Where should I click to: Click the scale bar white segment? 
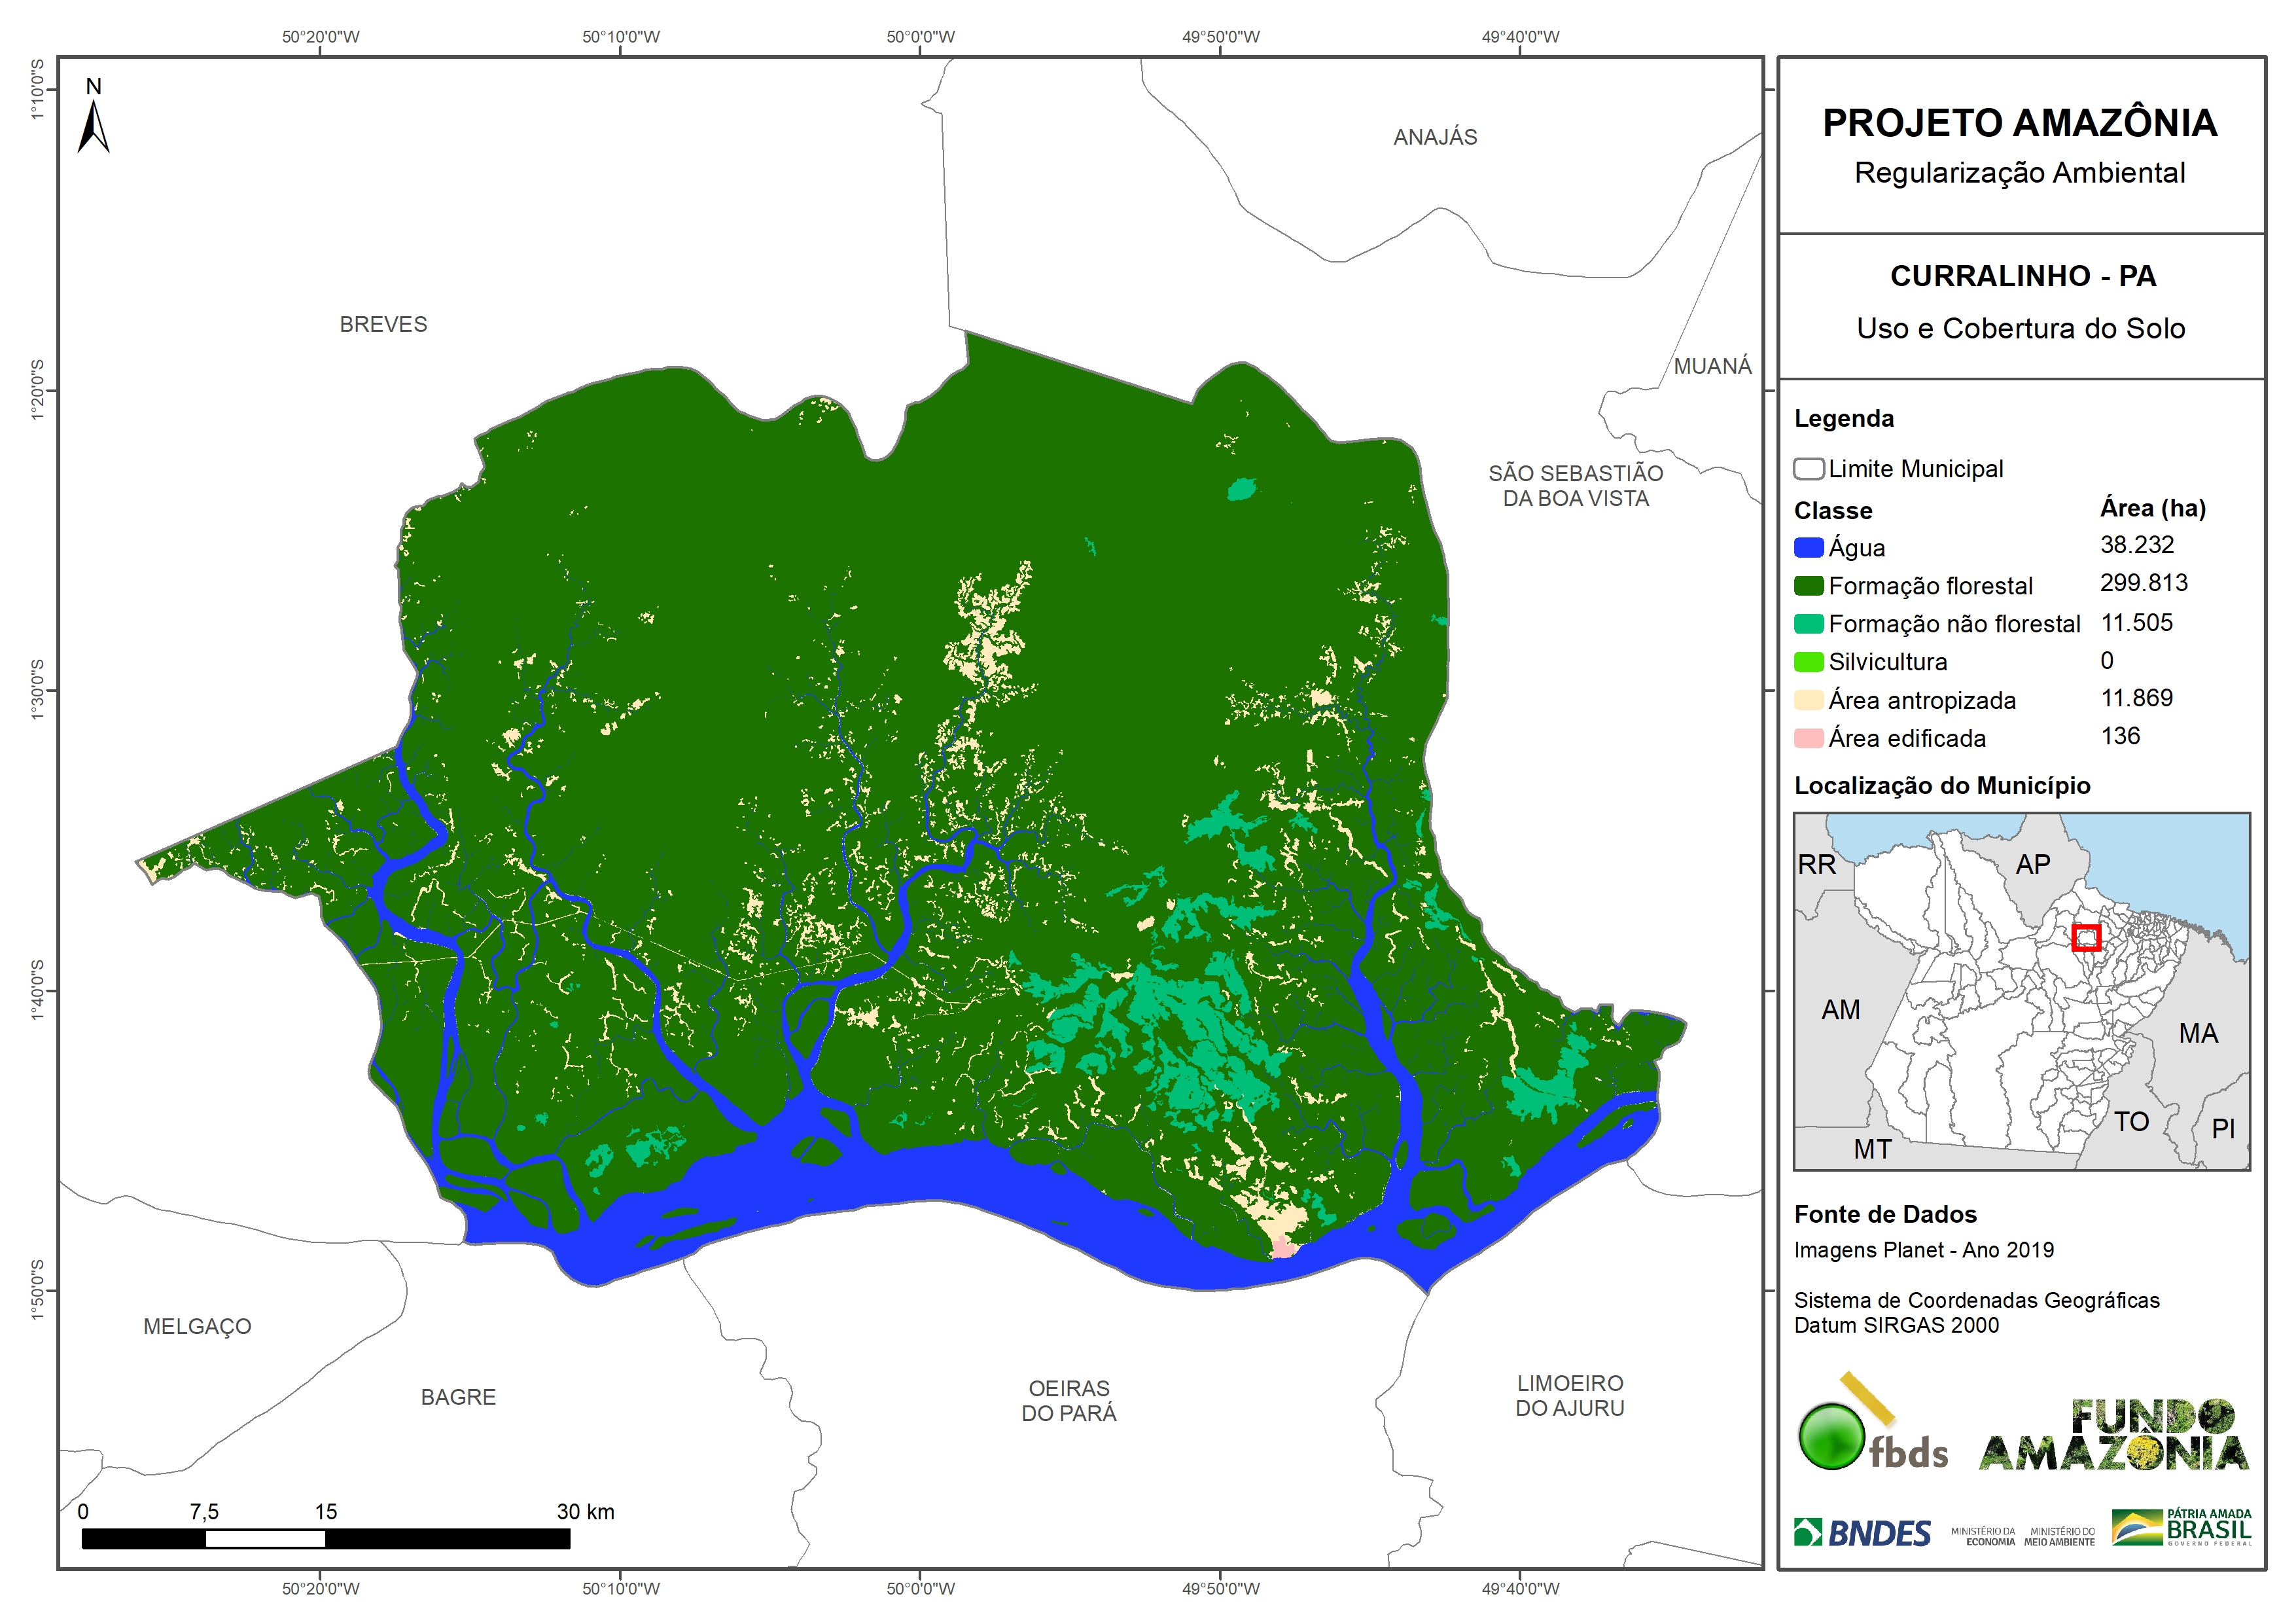pos(265,1539)
